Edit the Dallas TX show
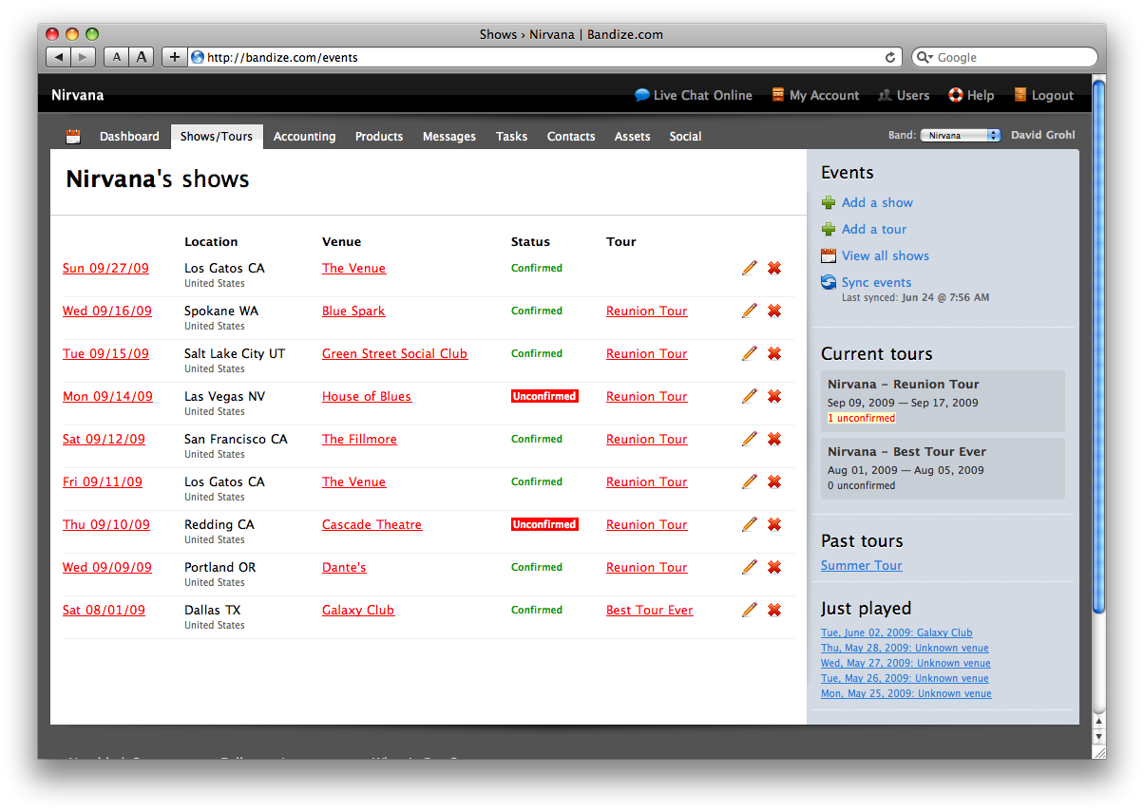The width and height of the screenshot is (1144, 811). 750,610
